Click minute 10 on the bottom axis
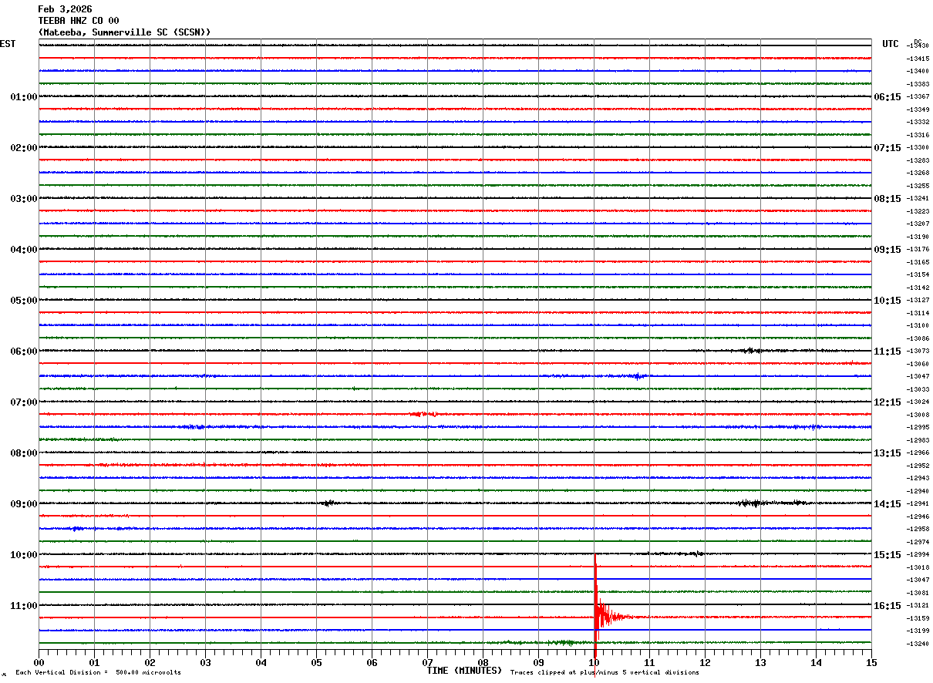Viewport: 933px width, 683px height. coord(594,662)
